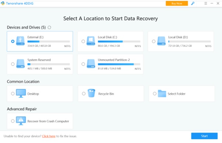Follow the 'Click here' link
This screenshot has height=143, width=222.
pos(49,136)
